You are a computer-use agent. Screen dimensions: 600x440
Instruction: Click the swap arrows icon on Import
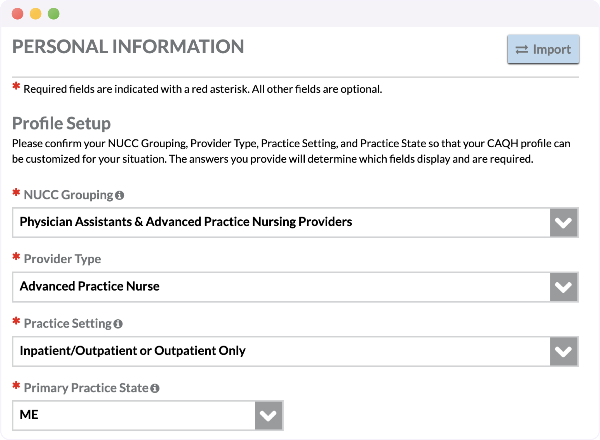[x=522, y=50]
